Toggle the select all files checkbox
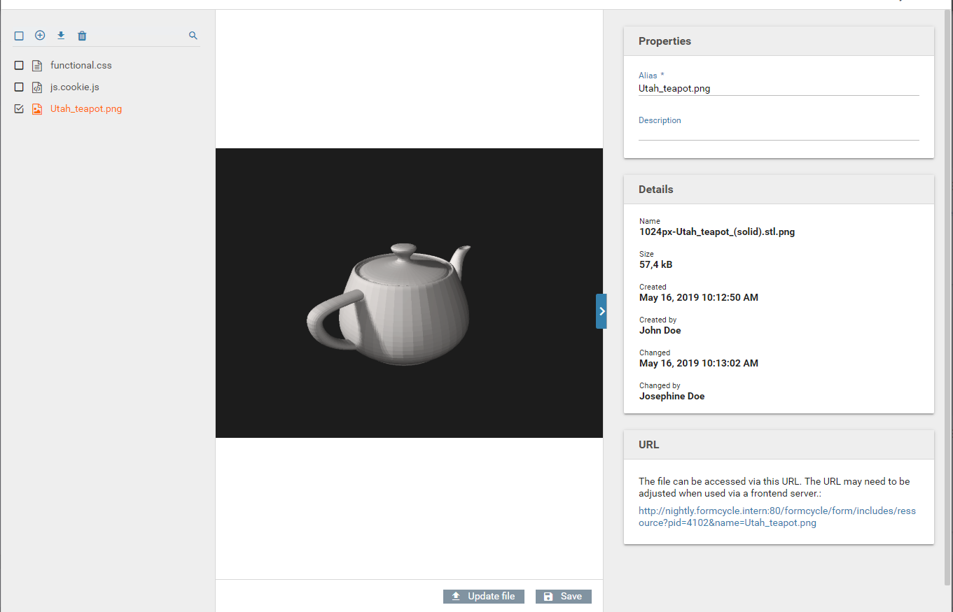The height and width of the screenshot is (612, 953). coord(19,36)
